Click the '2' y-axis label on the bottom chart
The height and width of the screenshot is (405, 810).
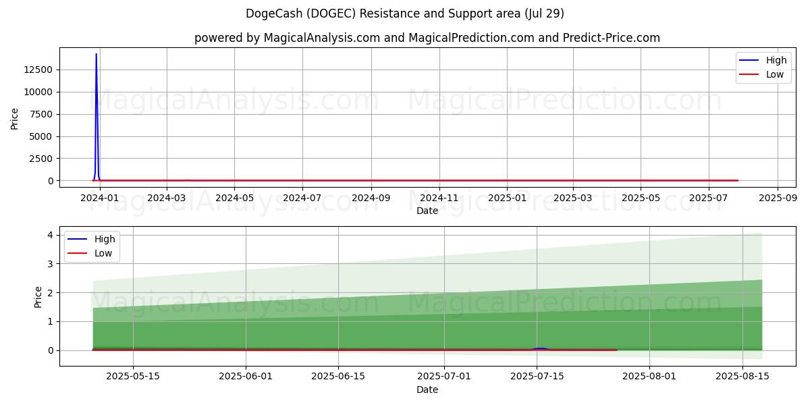[51, 293]
